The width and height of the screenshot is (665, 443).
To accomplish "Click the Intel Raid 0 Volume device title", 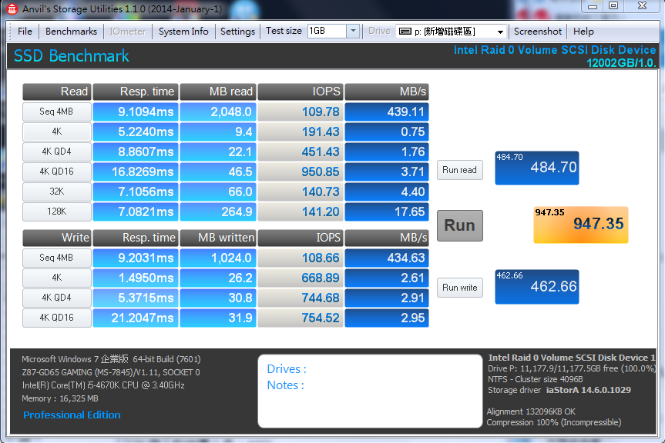I will coord(555,50).
